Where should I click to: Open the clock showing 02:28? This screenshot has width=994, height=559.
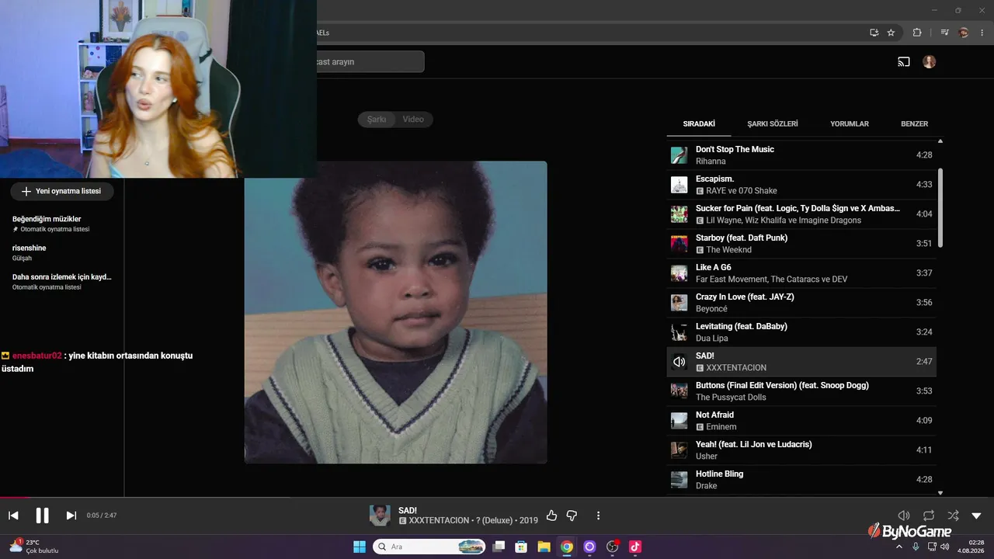pos(970,547)
